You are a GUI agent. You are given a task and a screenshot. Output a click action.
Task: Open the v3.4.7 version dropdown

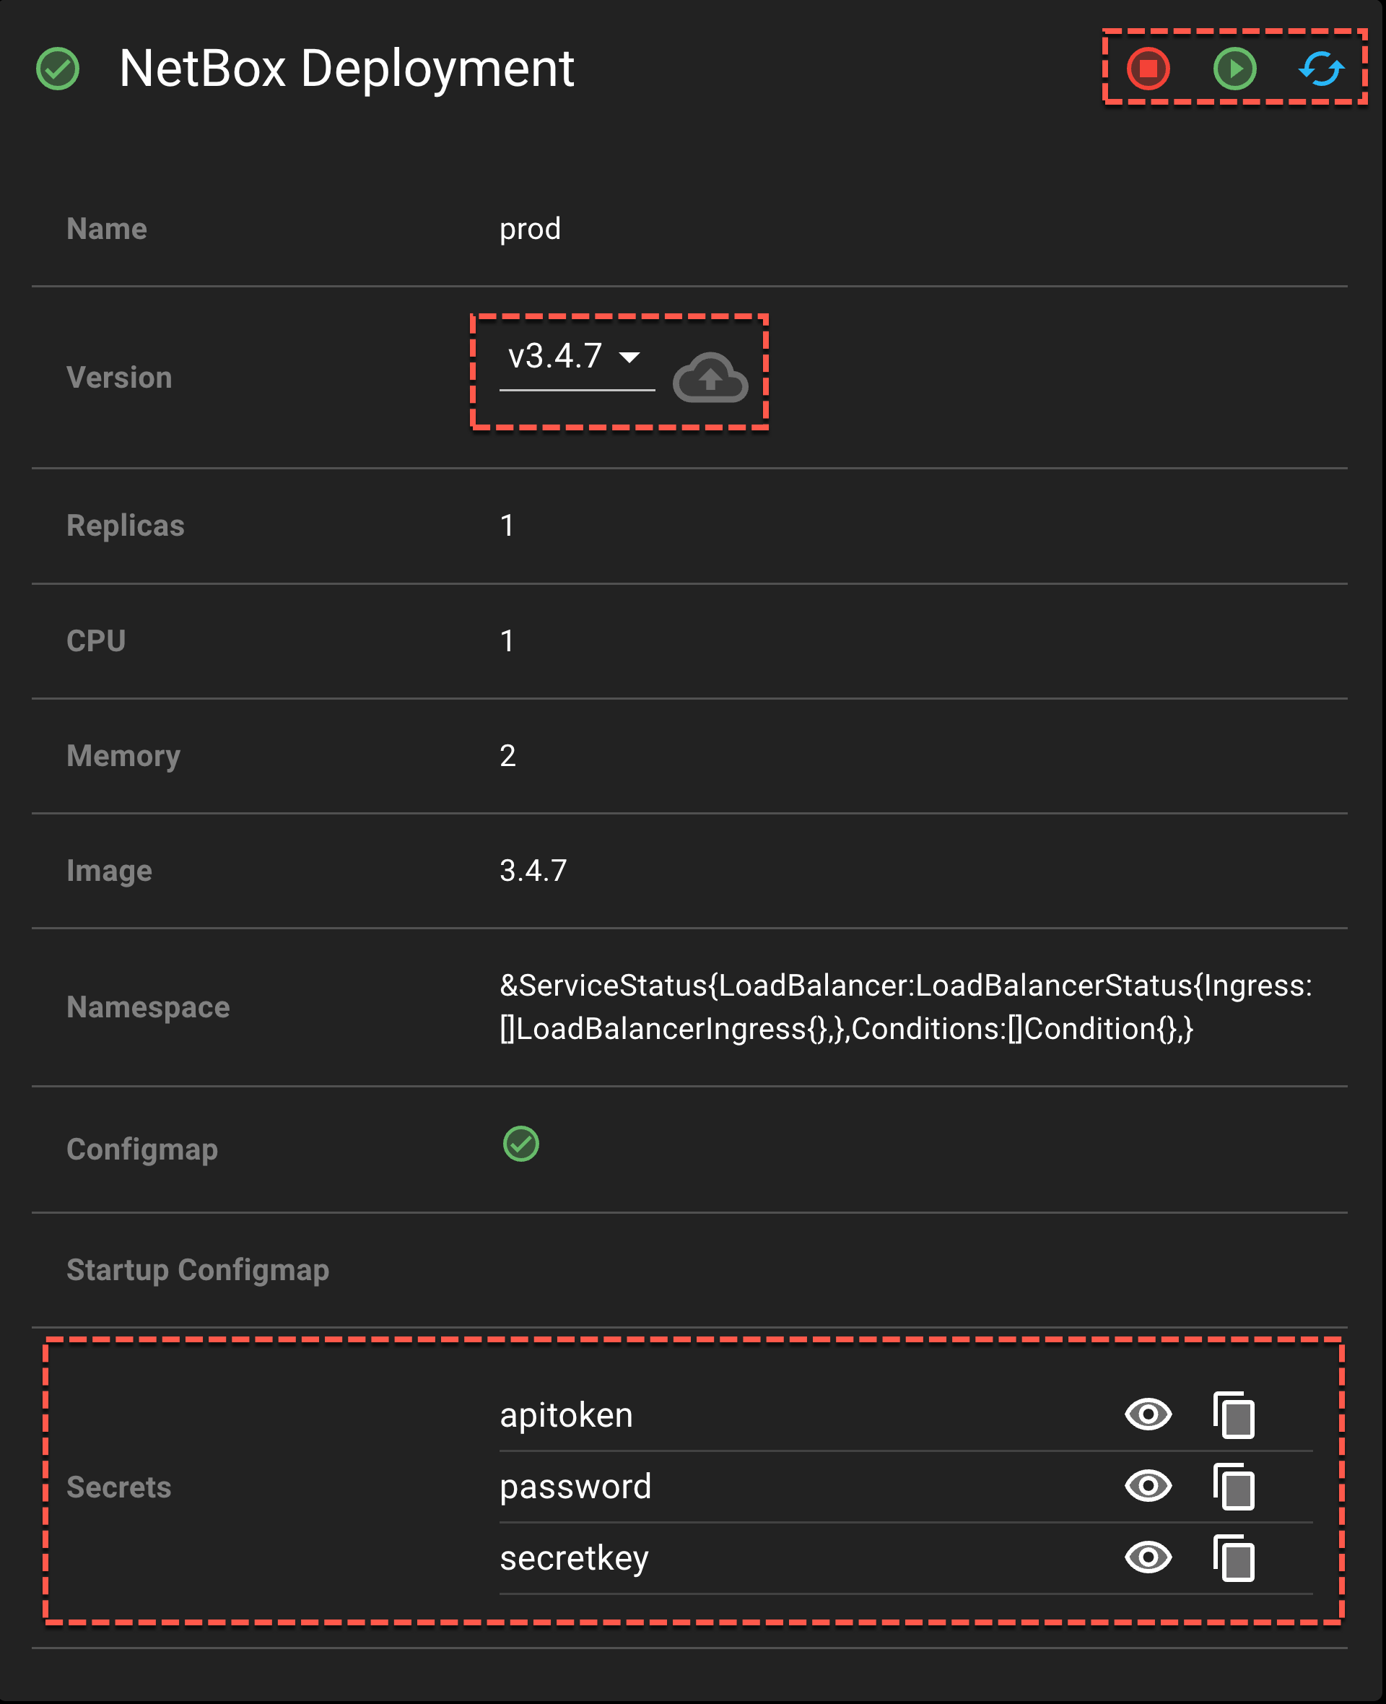(x=556, y=356)
